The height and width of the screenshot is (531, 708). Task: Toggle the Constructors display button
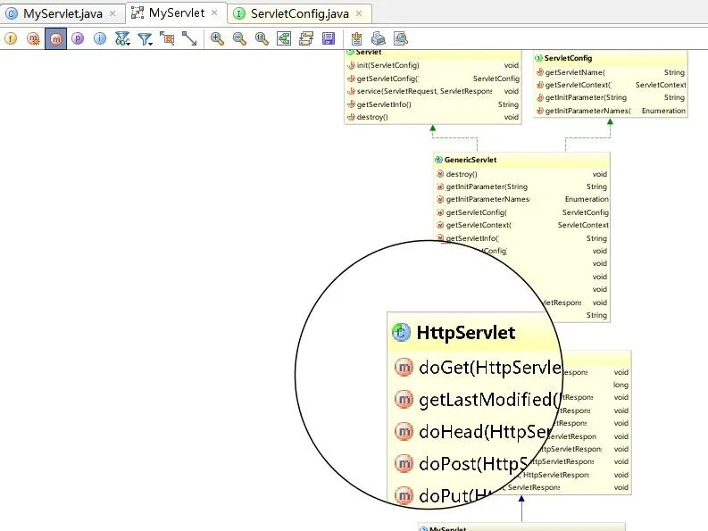pos(33,39)
